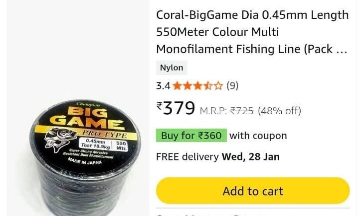Click the 3.4 rating number

click(x=163, y=86)
